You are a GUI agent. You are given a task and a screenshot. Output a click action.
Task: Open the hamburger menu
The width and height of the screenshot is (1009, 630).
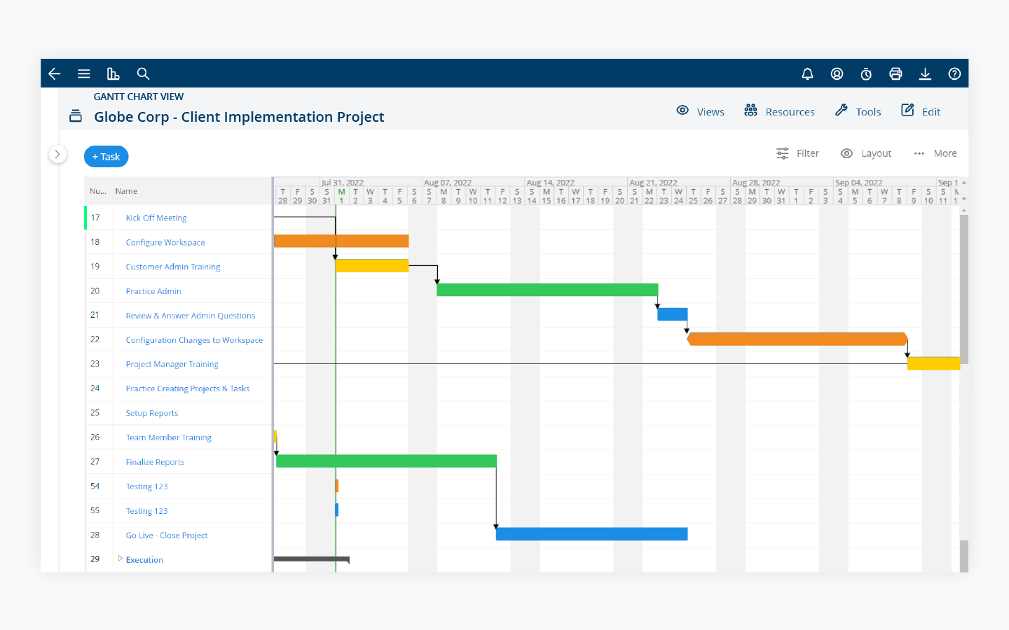tap(84, 73)
